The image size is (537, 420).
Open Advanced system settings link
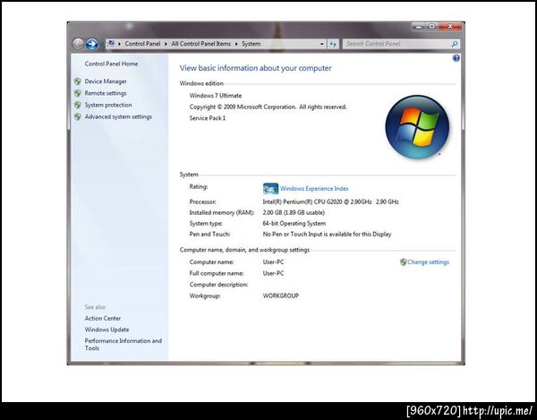point(118,116)
